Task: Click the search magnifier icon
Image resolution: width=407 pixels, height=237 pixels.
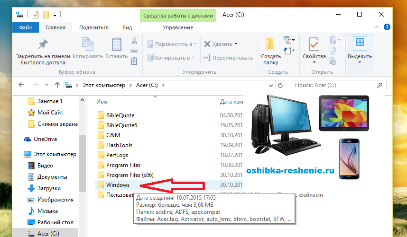Action: coord(380,85)
